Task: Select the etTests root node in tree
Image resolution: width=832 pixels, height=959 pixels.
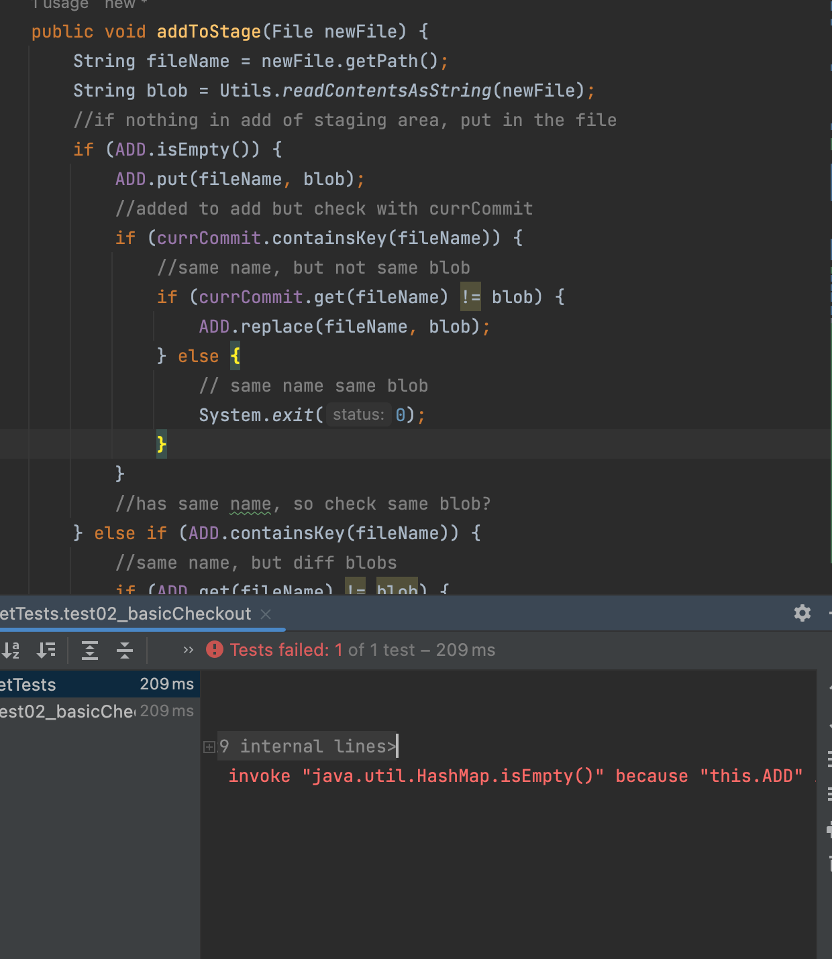Action: click(x=28, y=685)
